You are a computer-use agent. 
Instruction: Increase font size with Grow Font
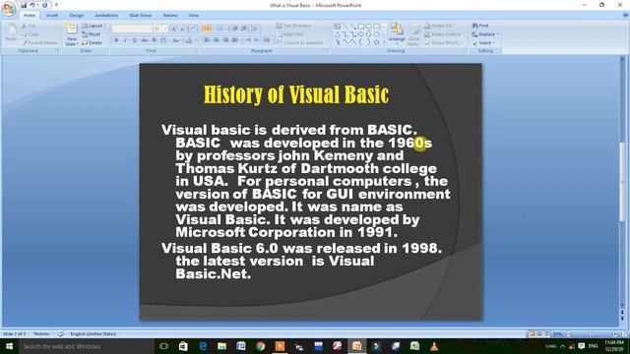[x=174, y=29]
